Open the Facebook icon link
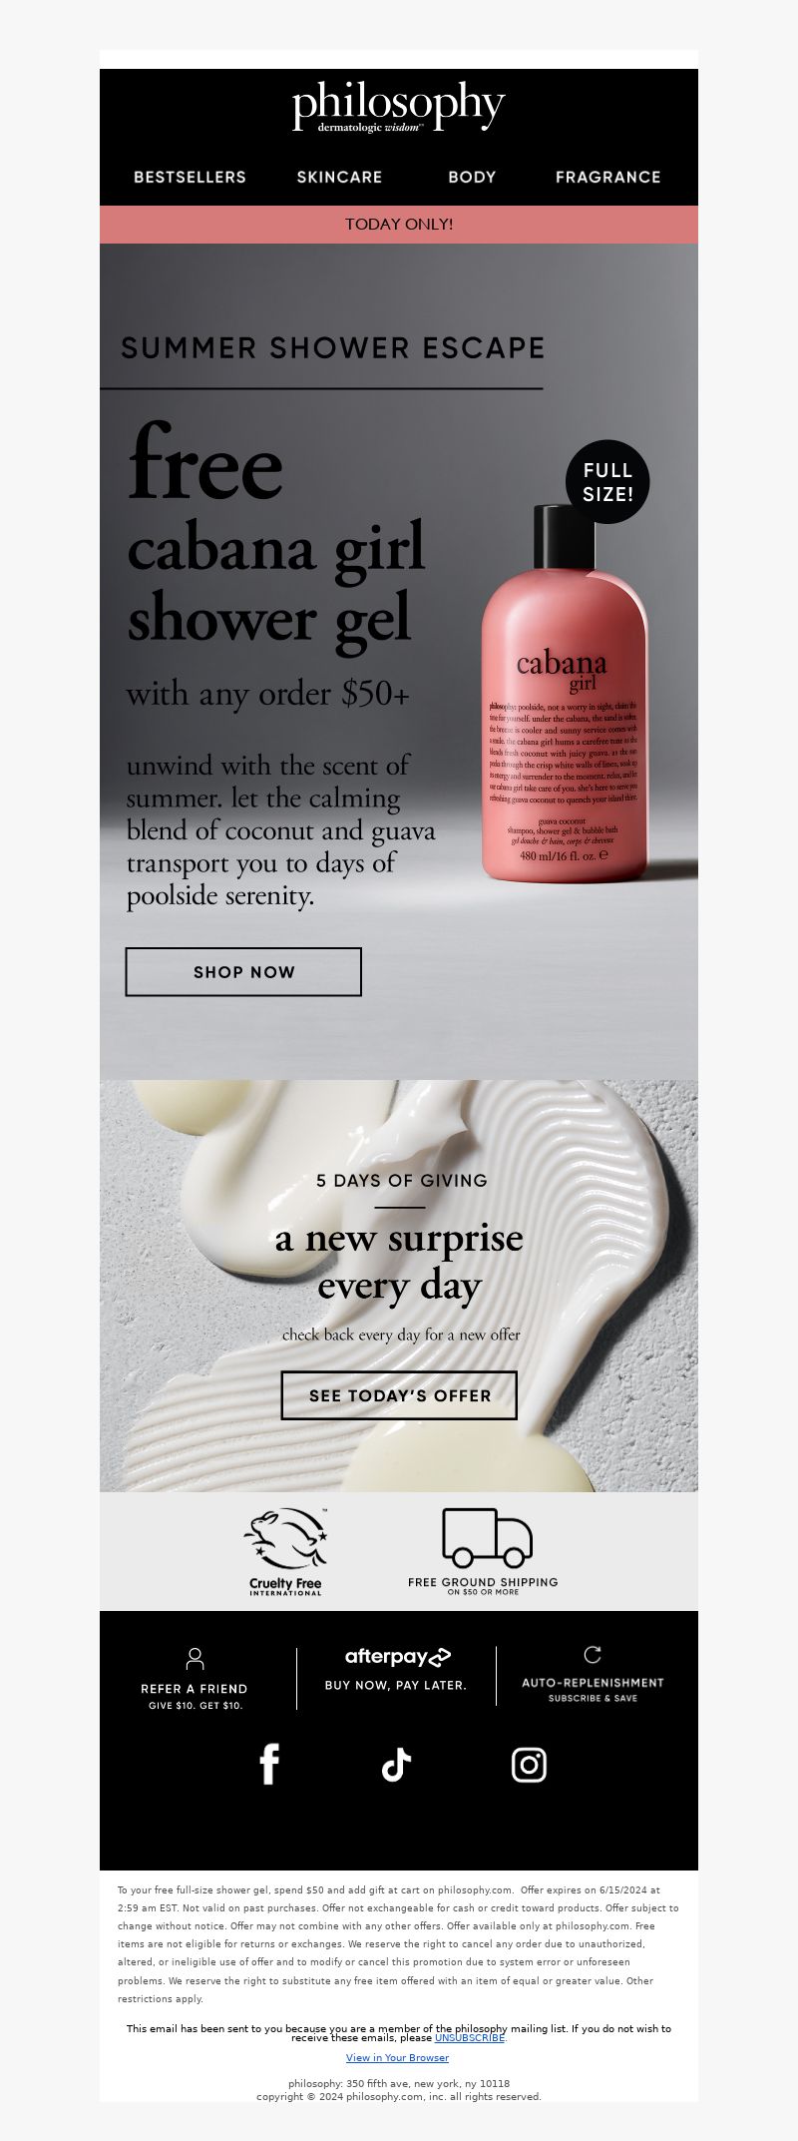Screen dimensions: 798x2141 point(269,1764)
